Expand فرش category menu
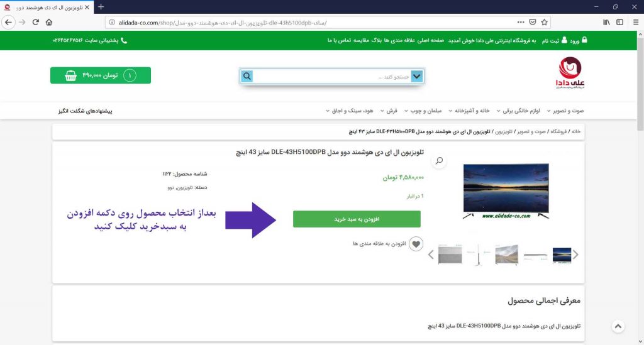The image size is (644, 345). 389,111
